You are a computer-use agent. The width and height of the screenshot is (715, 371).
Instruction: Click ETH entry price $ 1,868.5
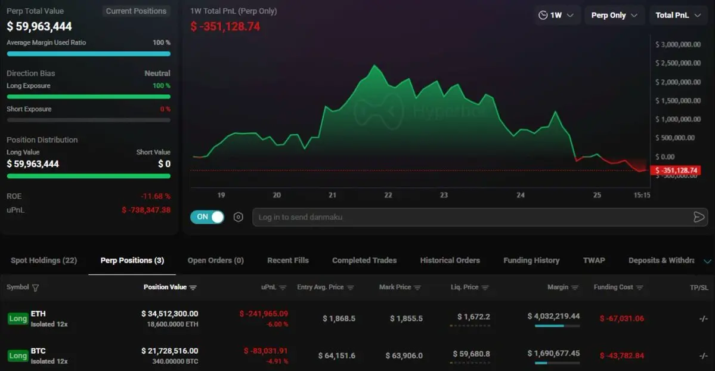pyautogui.click(x=339, y=319)
